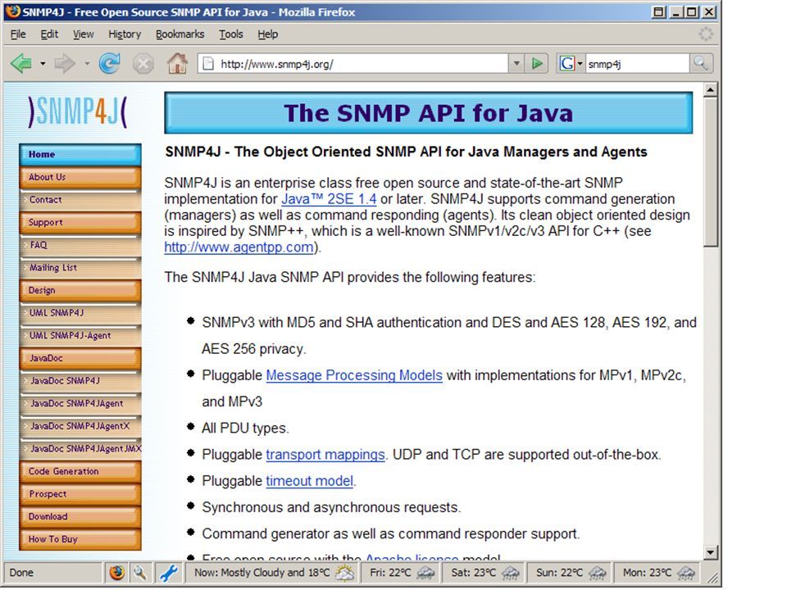Image resolution: width=787 pixels, height=590 pixels.
Task: Open UML SNMP4J in the sidebar
Action: pos(80,313)
